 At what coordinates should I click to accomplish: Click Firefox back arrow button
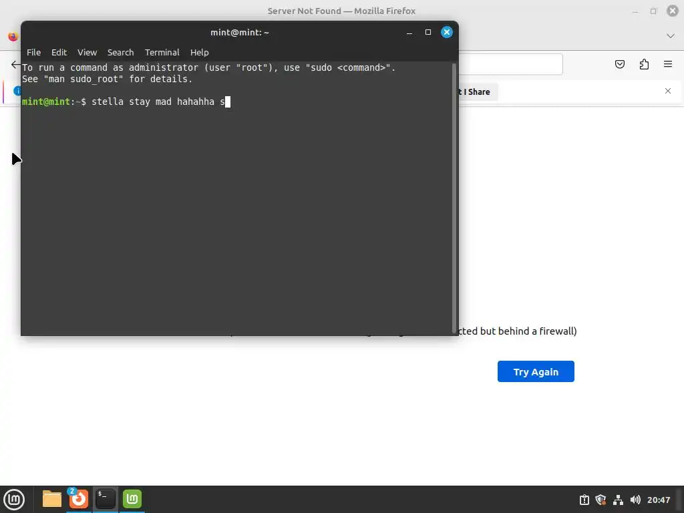(x=16, y=65)
